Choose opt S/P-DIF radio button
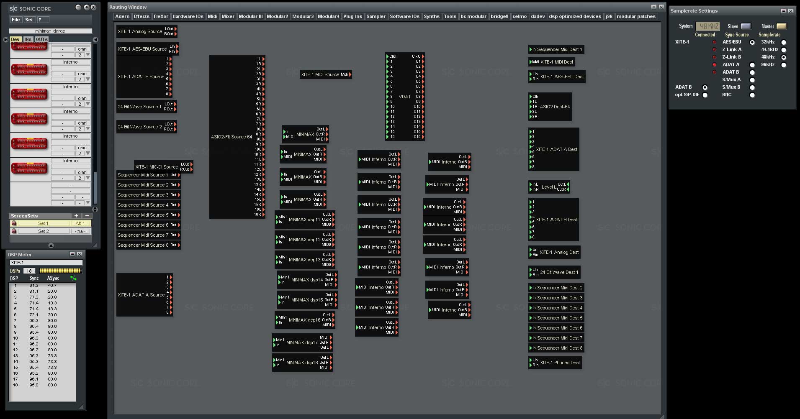Screen dimensions: 800x419 705,95
